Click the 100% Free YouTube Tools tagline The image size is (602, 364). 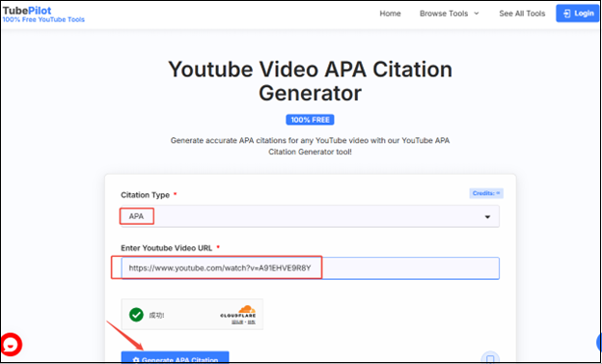(x=43, y=19)
